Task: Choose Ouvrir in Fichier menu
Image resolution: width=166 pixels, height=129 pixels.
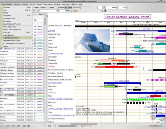Action: coord(17,10)
